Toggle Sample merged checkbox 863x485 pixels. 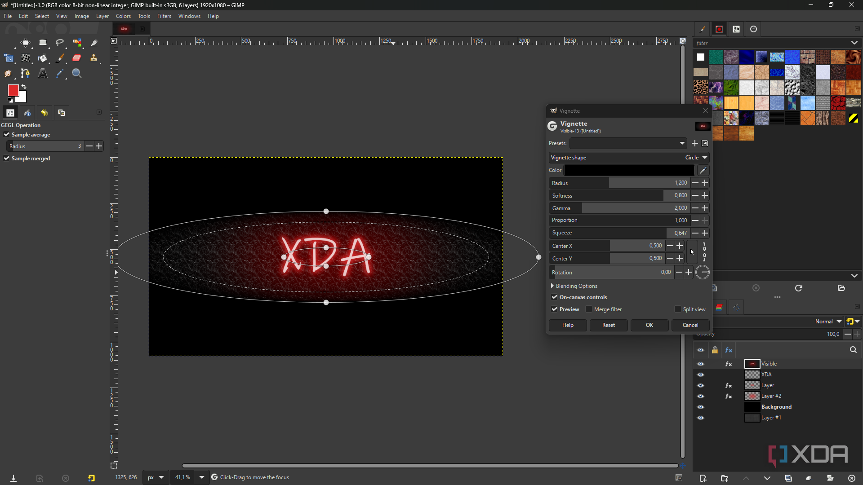[x=7, y=159]
